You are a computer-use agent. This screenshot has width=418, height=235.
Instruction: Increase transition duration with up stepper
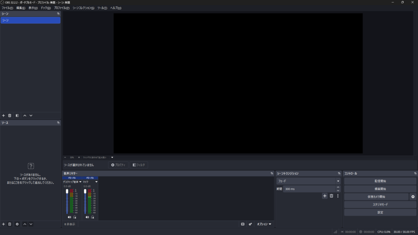[x=338, y=187]
